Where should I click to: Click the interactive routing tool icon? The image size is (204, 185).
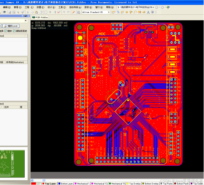coord(114,12)
